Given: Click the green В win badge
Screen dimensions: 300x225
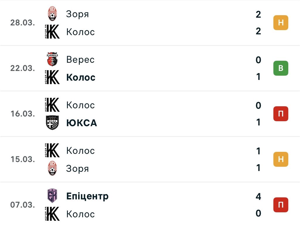Looking at the screenshot, I should [x=281, y=68].
